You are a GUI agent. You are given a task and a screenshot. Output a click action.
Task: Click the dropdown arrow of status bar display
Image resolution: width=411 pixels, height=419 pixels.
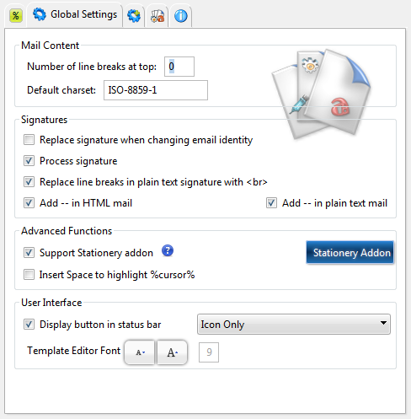click(x=383, y=323)
